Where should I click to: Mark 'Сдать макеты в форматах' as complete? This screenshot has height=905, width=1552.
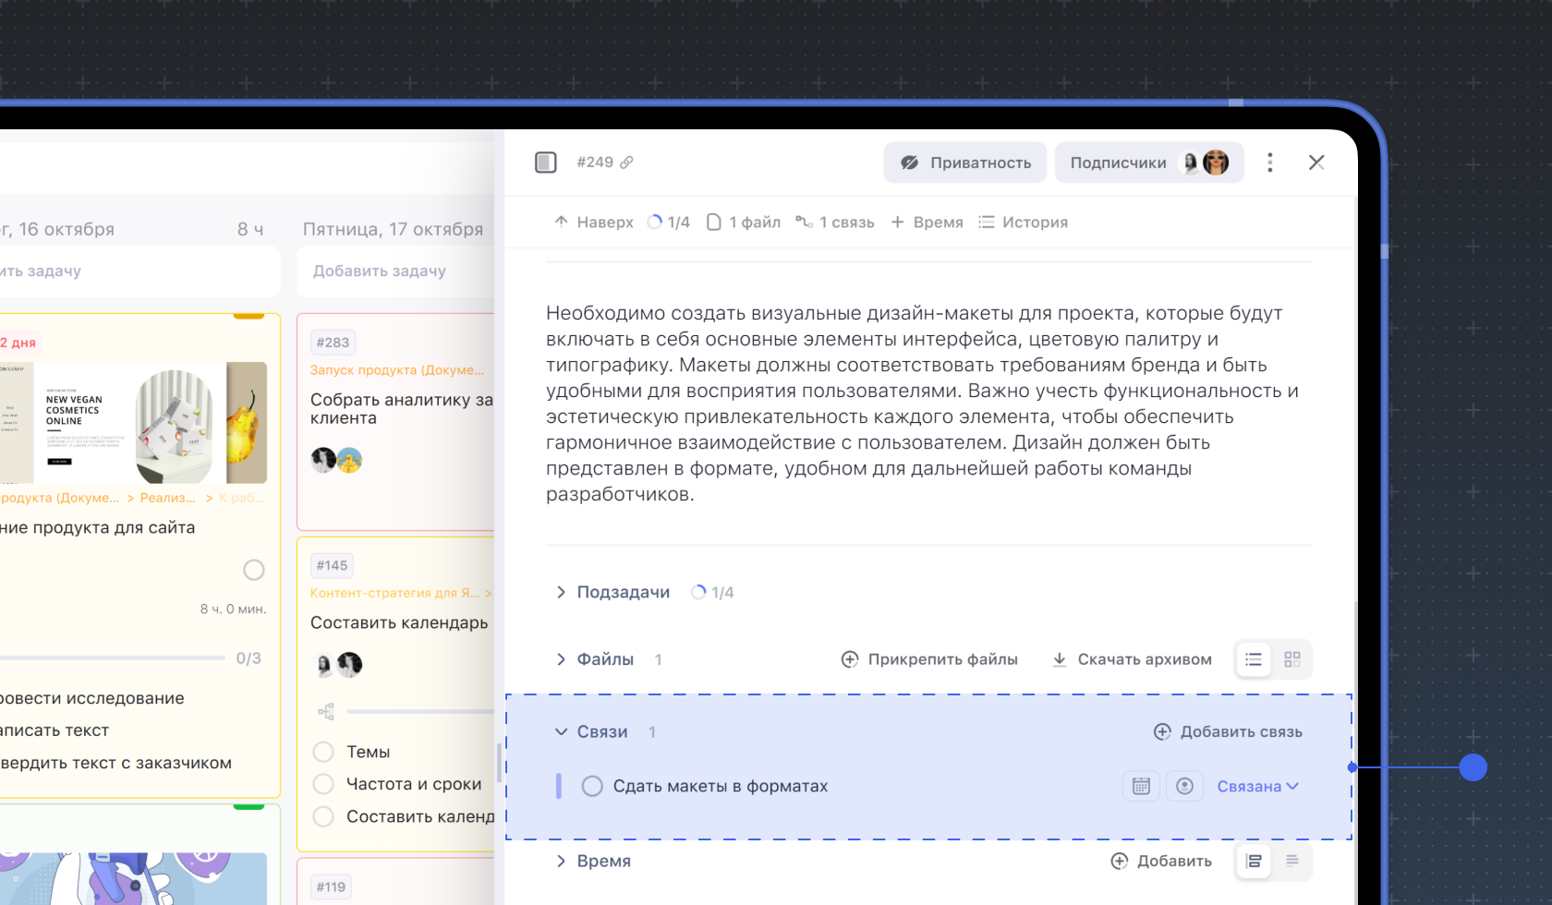click(592, 786)
